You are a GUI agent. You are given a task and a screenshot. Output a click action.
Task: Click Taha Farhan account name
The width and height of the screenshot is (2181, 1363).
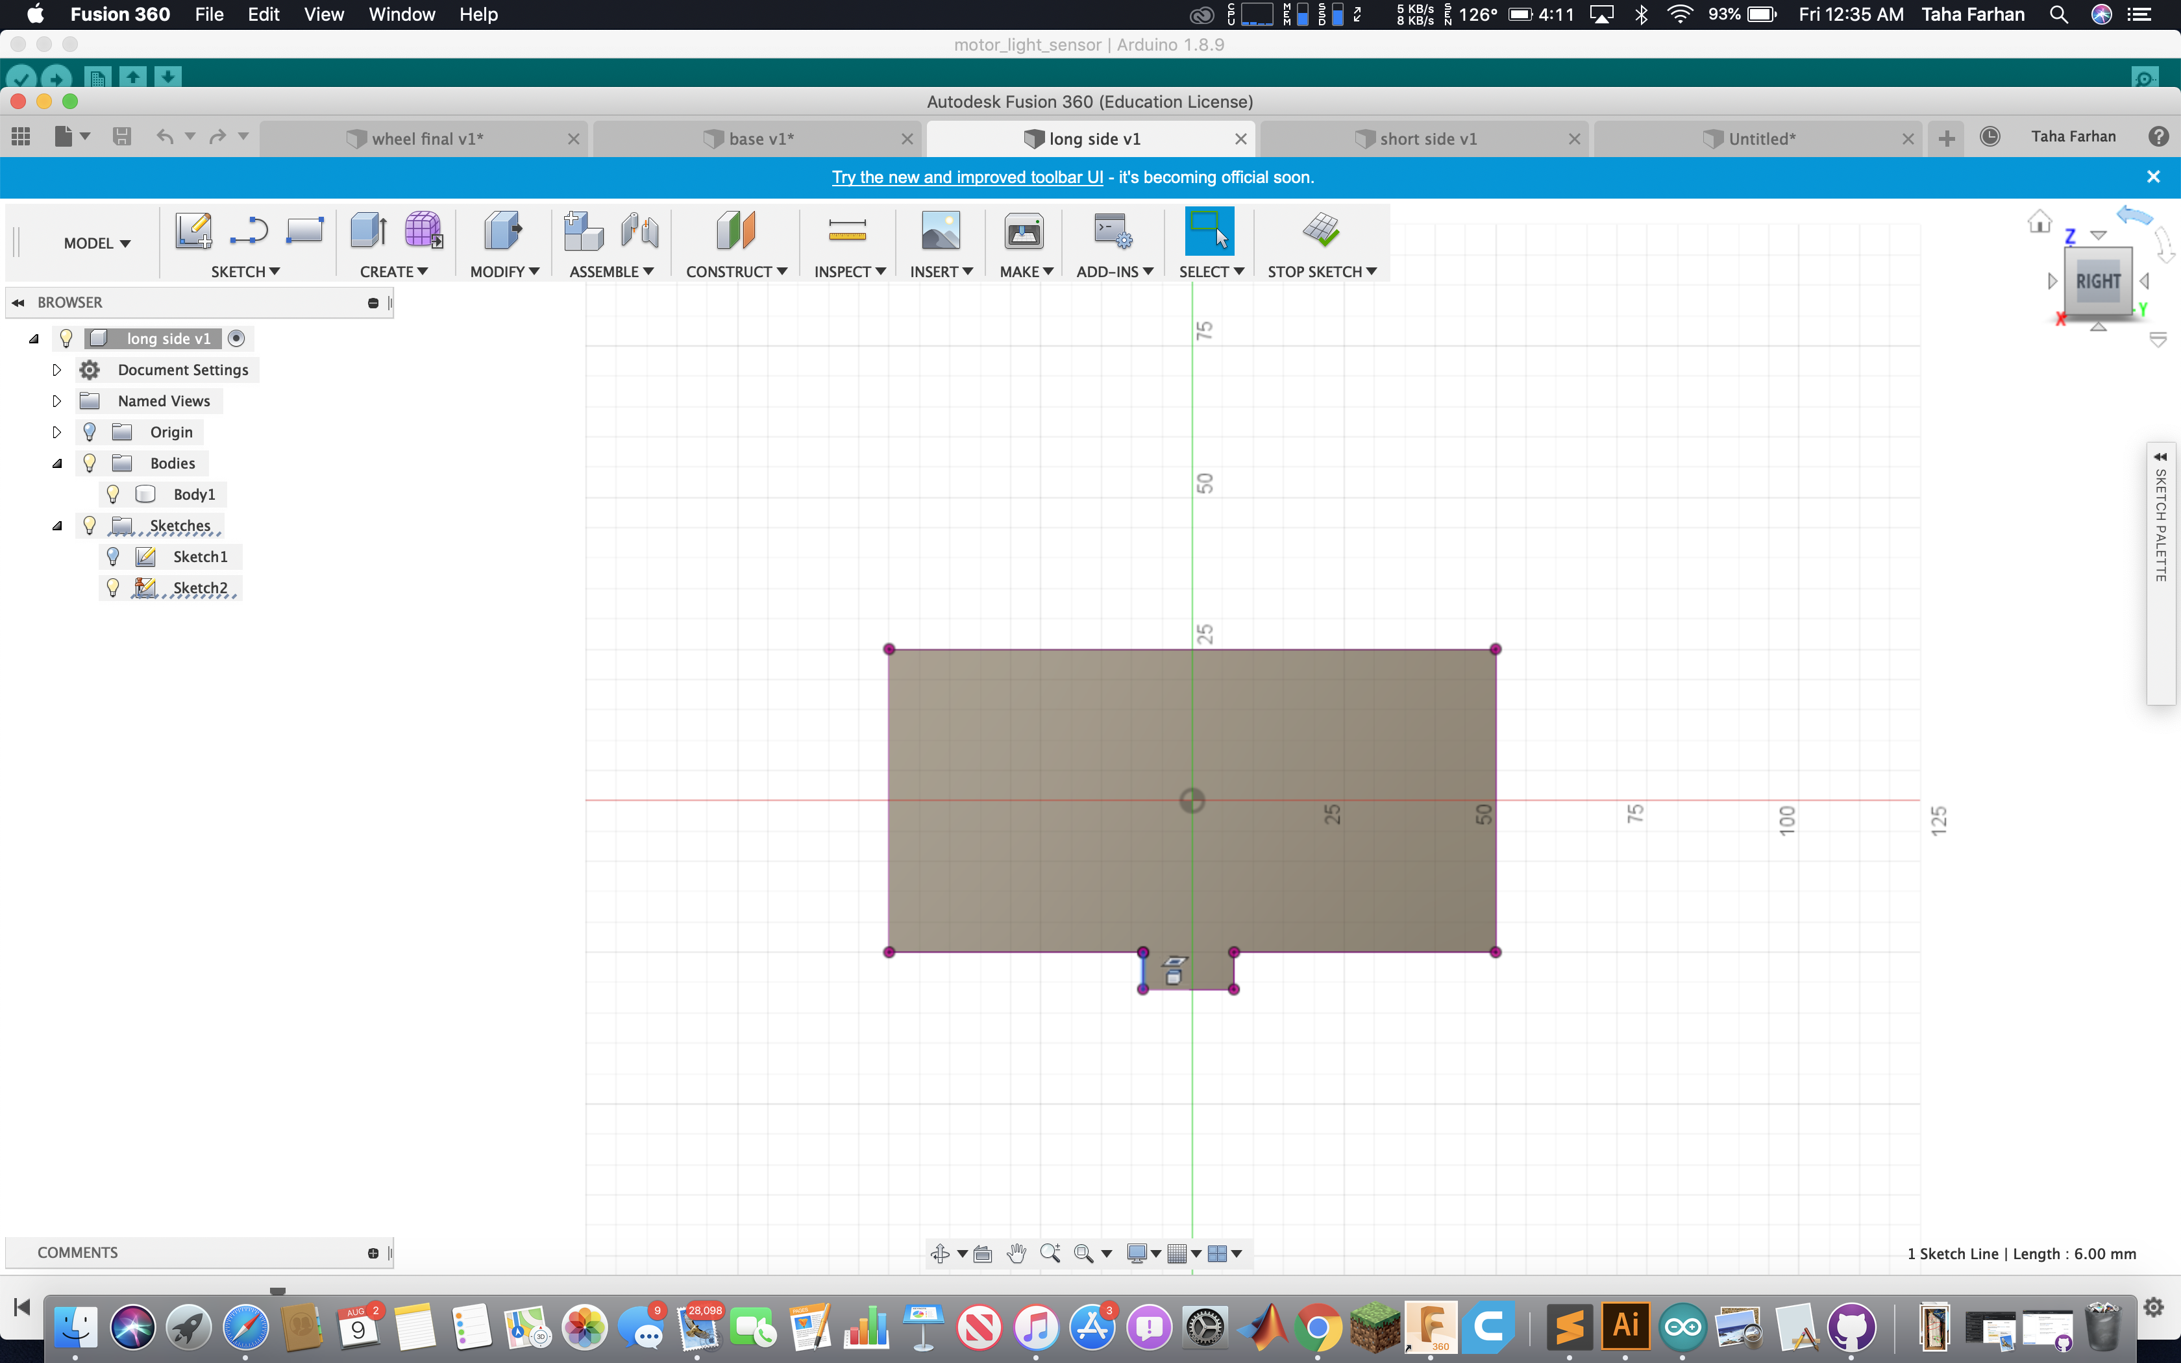tap(2073, 136)
